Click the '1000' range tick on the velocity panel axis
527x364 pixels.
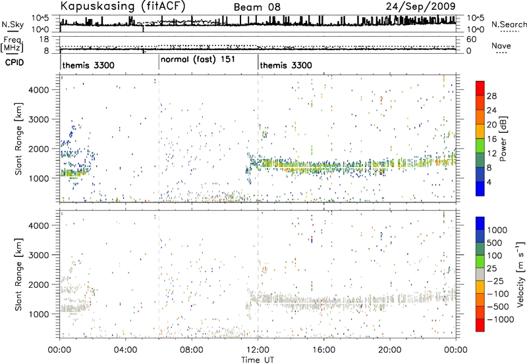click(x=39, y=314)
